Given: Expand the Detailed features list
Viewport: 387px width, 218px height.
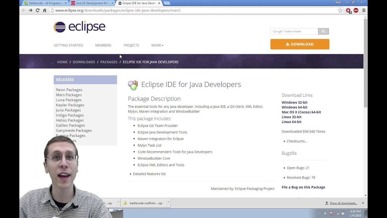Looking at the screenshot, I should click(x=148, y=174).
